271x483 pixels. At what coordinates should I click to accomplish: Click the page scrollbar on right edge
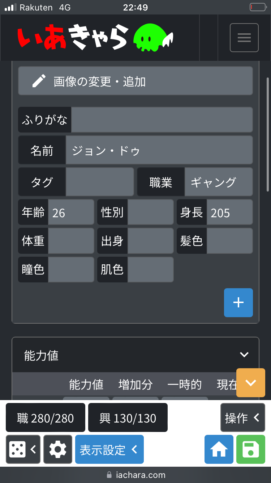[x=267, y=134]
